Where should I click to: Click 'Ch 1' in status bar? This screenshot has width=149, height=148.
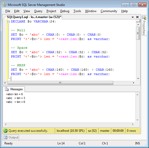[105, 143]
